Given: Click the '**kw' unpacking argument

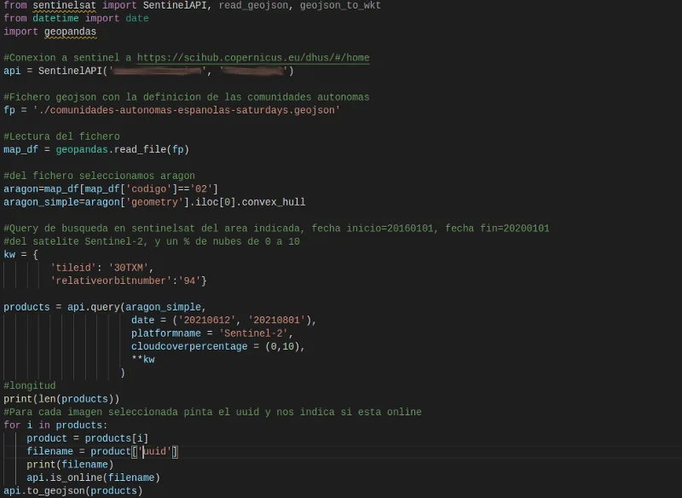Looking at the screenshot, I should click(x=142, y=360).
